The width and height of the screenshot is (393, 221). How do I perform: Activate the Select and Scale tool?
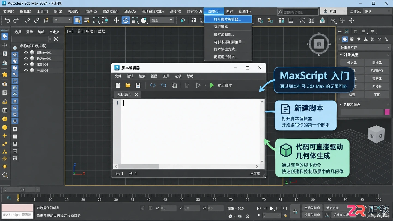tap(135, 20)
